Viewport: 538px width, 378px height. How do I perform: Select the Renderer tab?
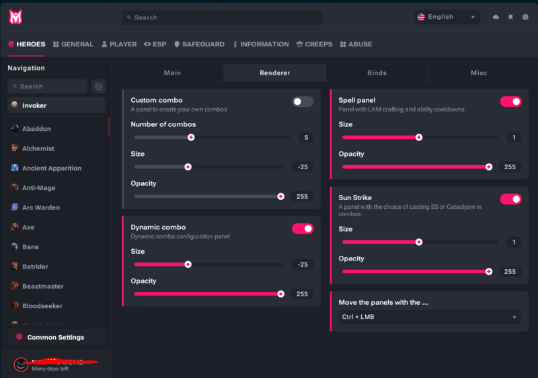pyautogui.click(x=275, y=73)
